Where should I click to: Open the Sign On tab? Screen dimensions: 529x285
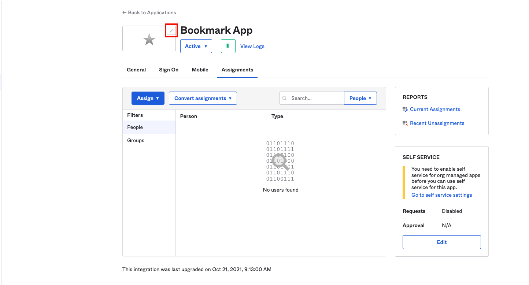pyautogui.click(x=169, y=70)
